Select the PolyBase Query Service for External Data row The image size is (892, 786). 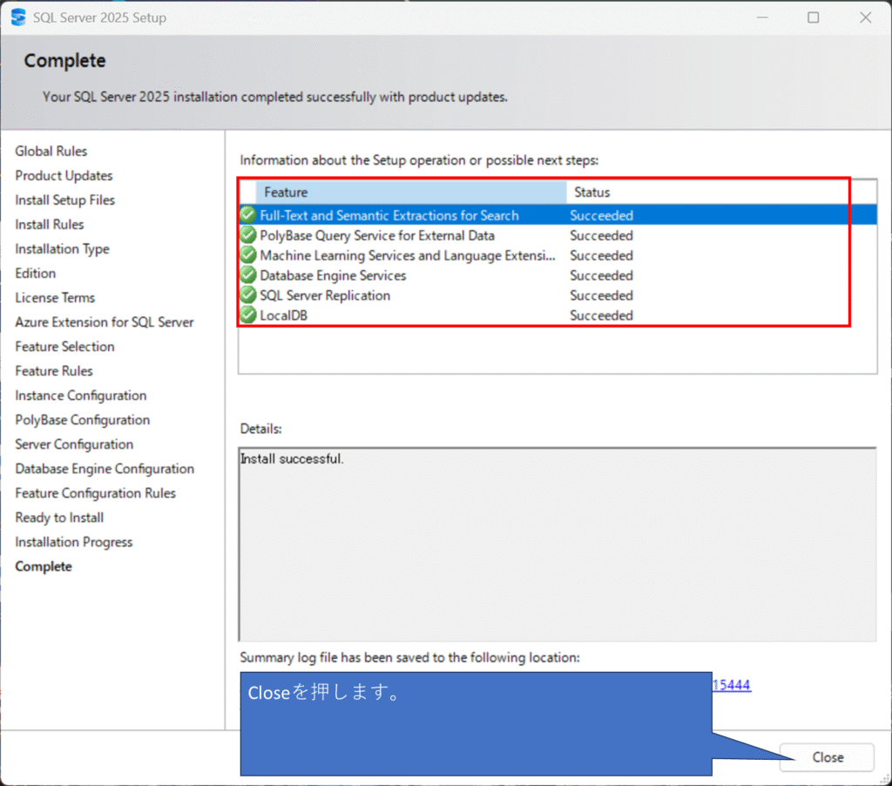(x=557, y=235)
